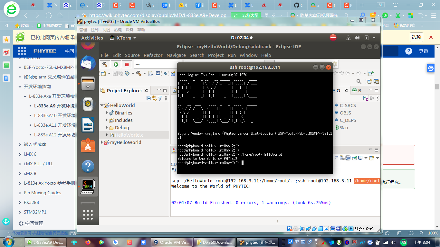Select the HelloWorld.c file
This screenshot has height=247, width=440.
pyautogui.click(x=129, y=135)
